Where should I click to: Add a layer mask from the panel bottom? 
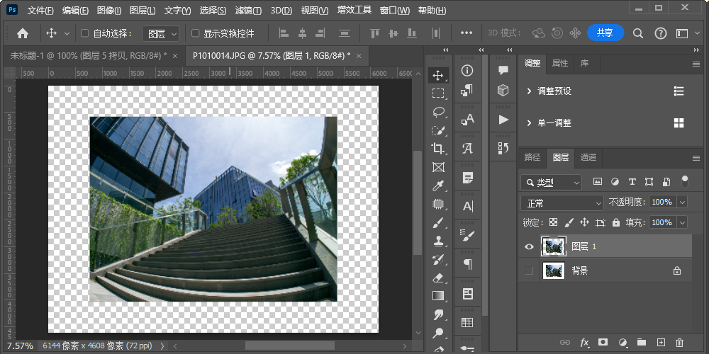point(603,343)
